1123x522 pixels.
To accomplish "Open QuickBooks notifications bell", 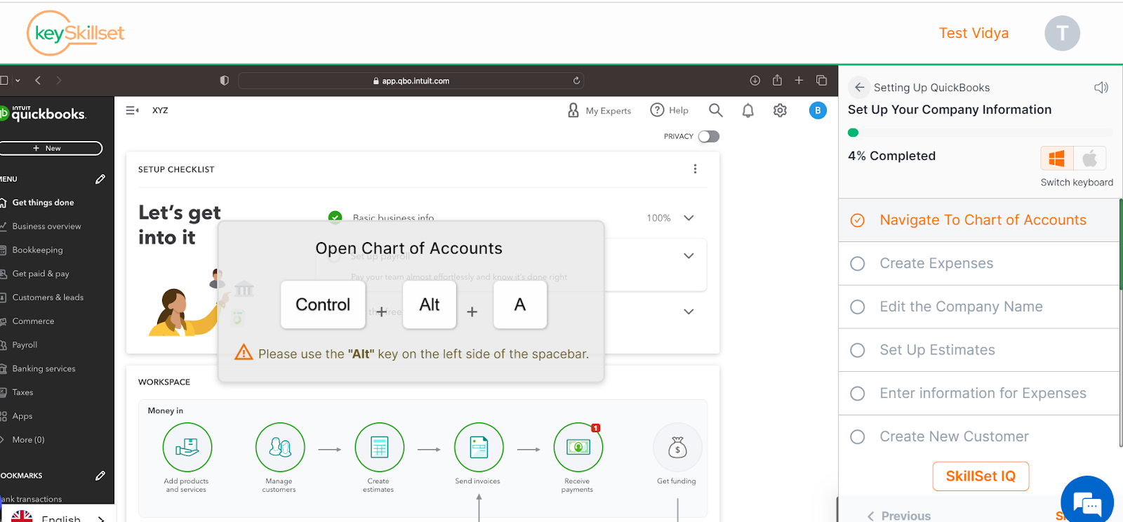I will pyautogui.click(x=748, y=110).
